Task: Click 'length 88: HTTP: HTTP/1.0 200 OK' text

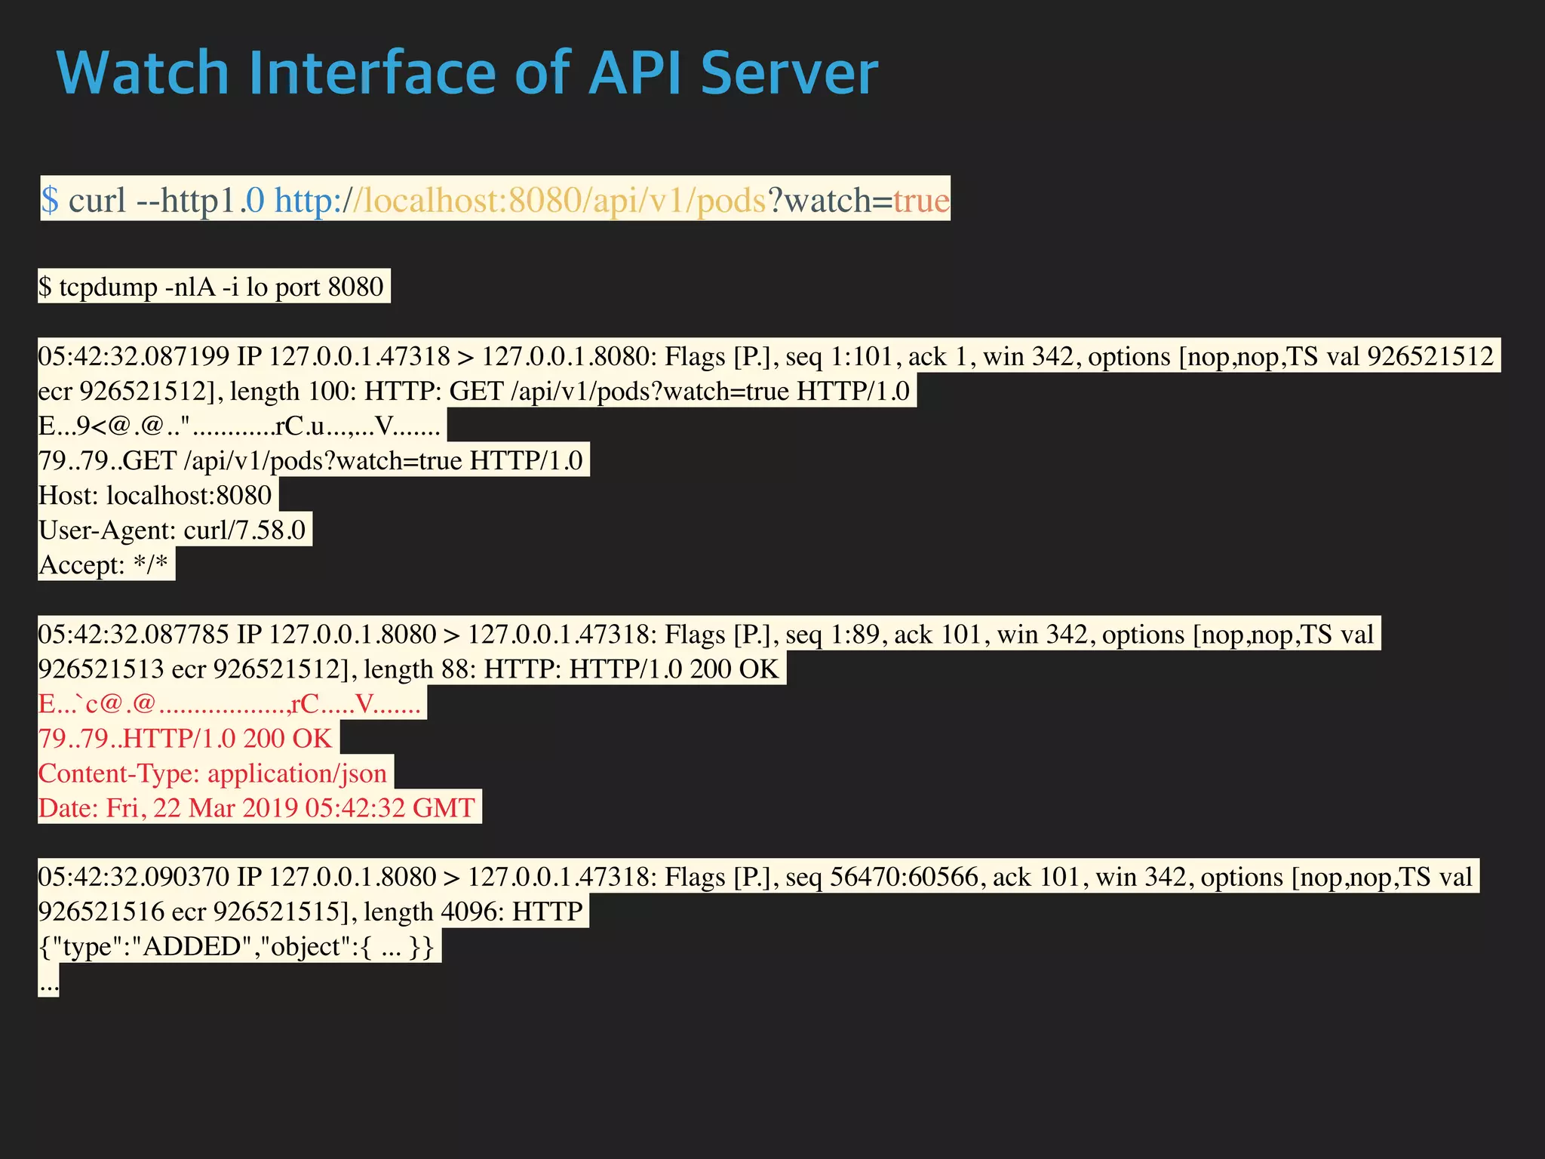Action: [570, 669]
